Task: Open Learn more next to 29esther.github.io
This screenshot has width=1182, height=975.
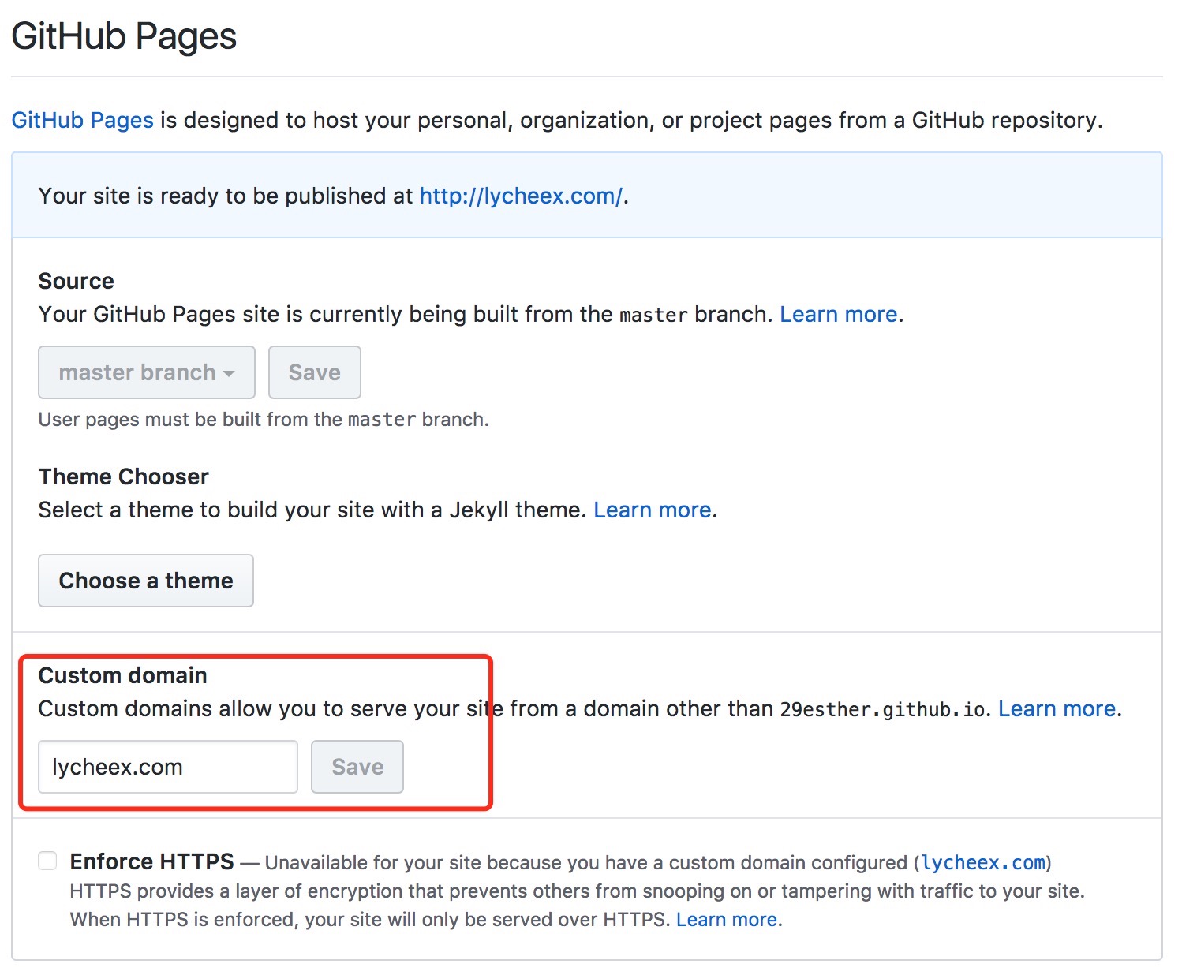Action: coord(1057,708)
